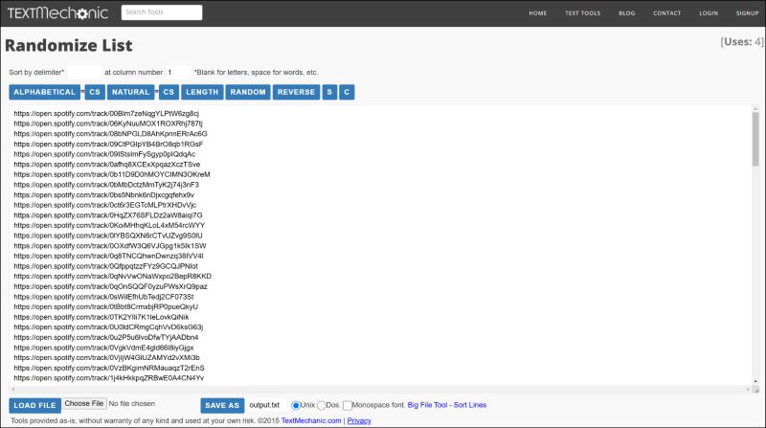
Task: Click the Randomize List heading
Action: coord(68,45)
